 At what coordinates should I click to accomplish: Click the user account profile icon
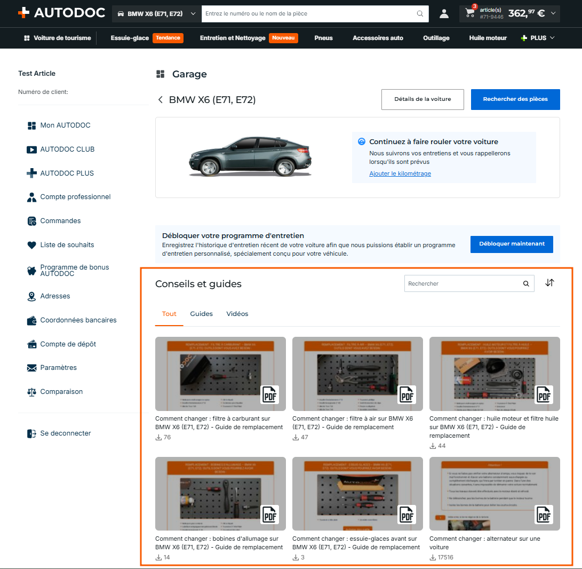click(444, 14)
